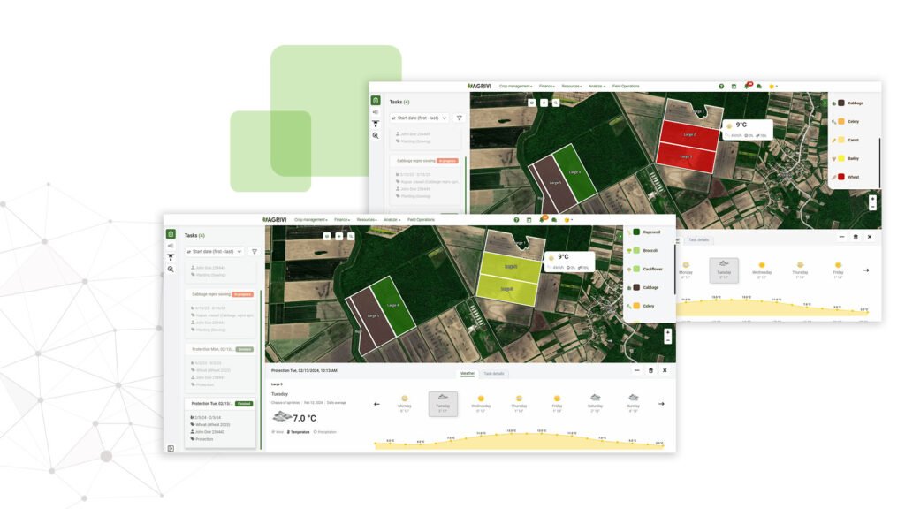Zoom in on back window map

click(x=872, y=199)
